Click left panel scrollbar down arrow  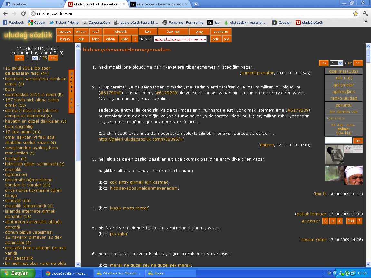coord(78,264)
